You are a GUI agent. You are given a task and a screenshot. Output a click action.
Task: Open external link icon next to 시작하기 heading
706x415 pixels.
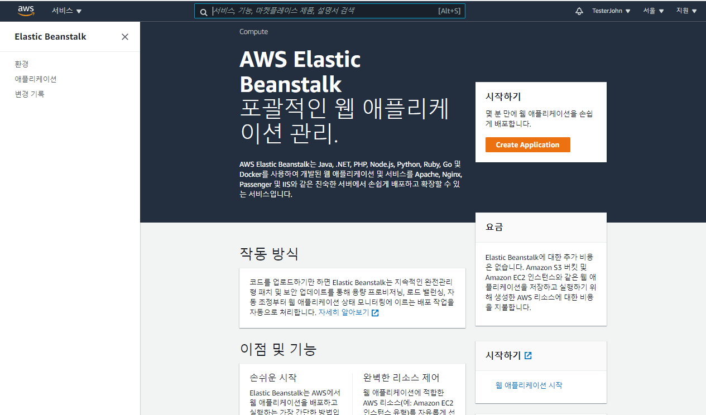click(528, 355)
